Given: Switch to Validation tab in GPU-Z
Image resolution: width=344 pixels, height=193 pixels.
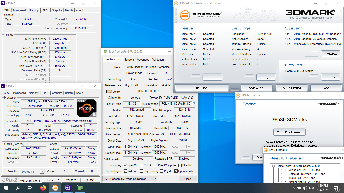Looking at the screenshot, I should [158, 60].
